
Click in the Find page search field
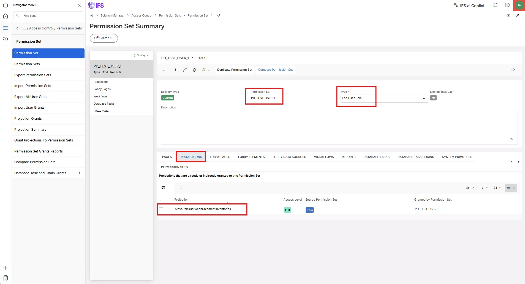point(48,16)
